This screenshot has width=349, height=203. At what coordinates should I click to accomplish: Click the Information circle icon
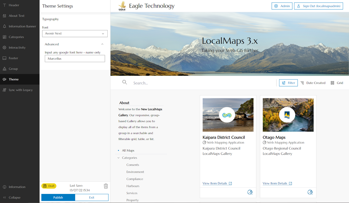tap(5, 187)
